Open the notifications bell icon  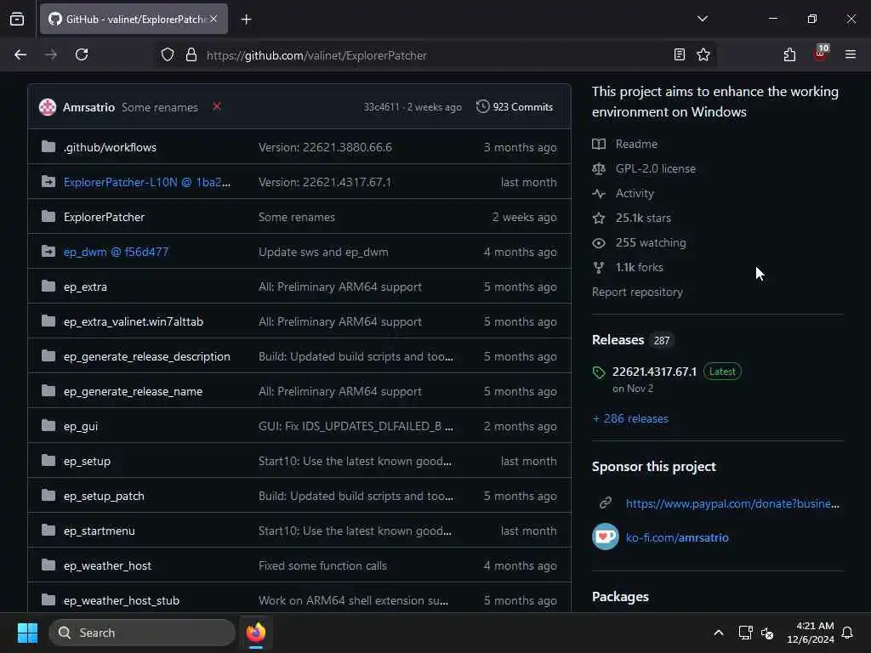[x=847, y=633]
